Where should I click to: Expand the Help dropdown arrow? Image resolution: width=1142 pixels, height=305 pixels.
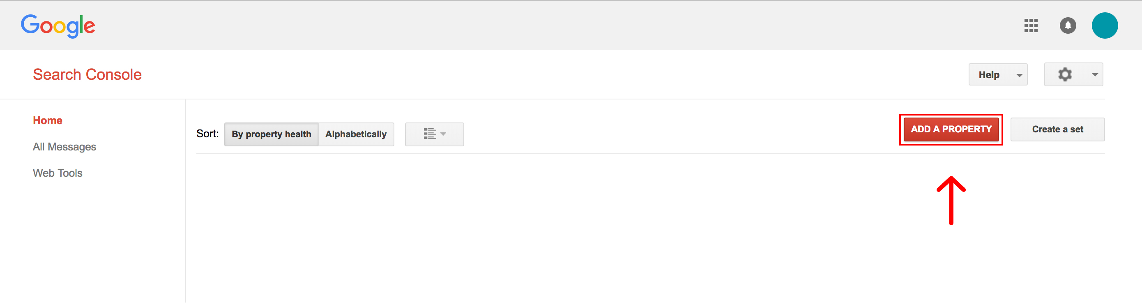tap(1019, 75)
